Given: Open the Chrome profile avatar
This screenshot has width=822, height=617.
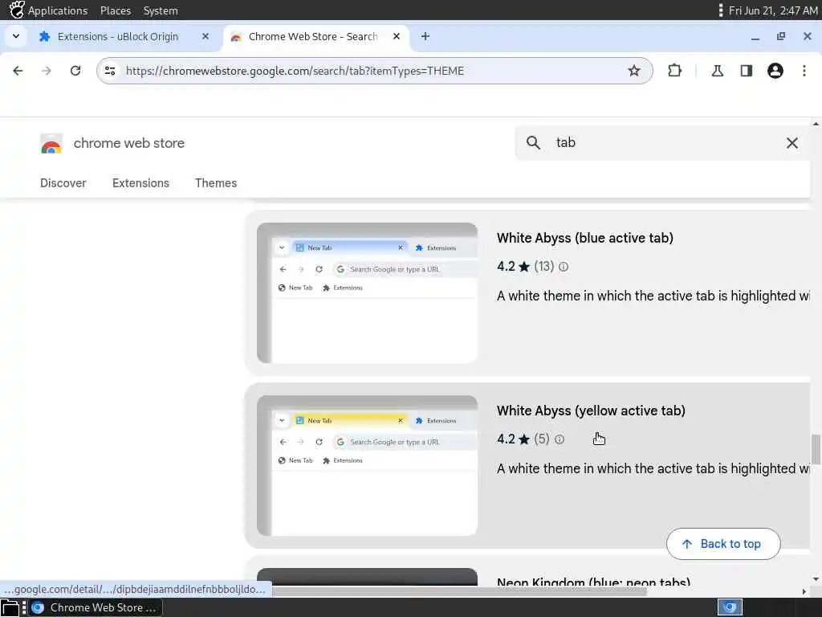Looking at the screenshot, I should 775,71.
